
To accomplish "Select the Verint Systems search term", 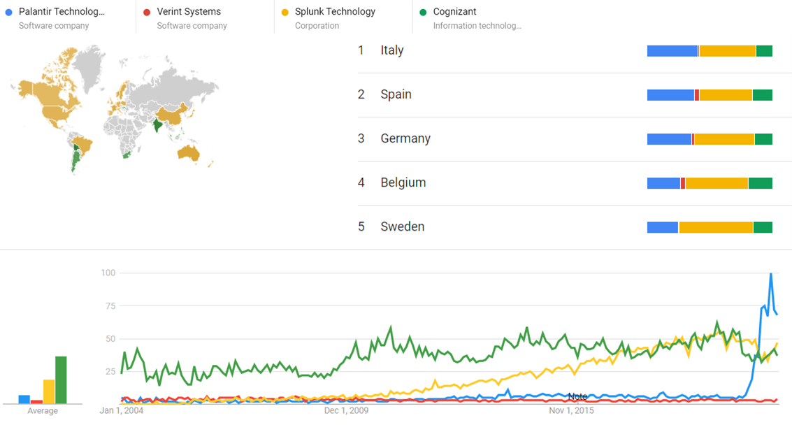I will 189,12.
